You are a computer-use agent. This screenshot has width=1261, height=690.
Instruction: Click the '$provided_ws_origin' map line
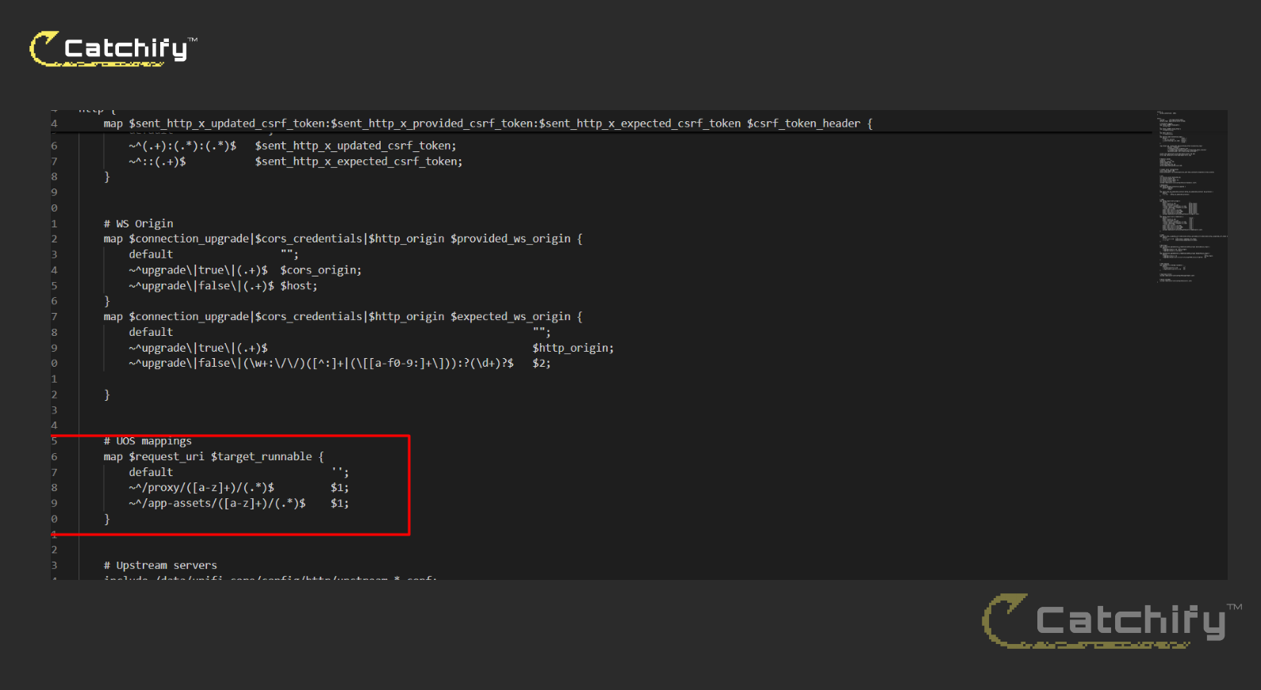coord(343,239)
